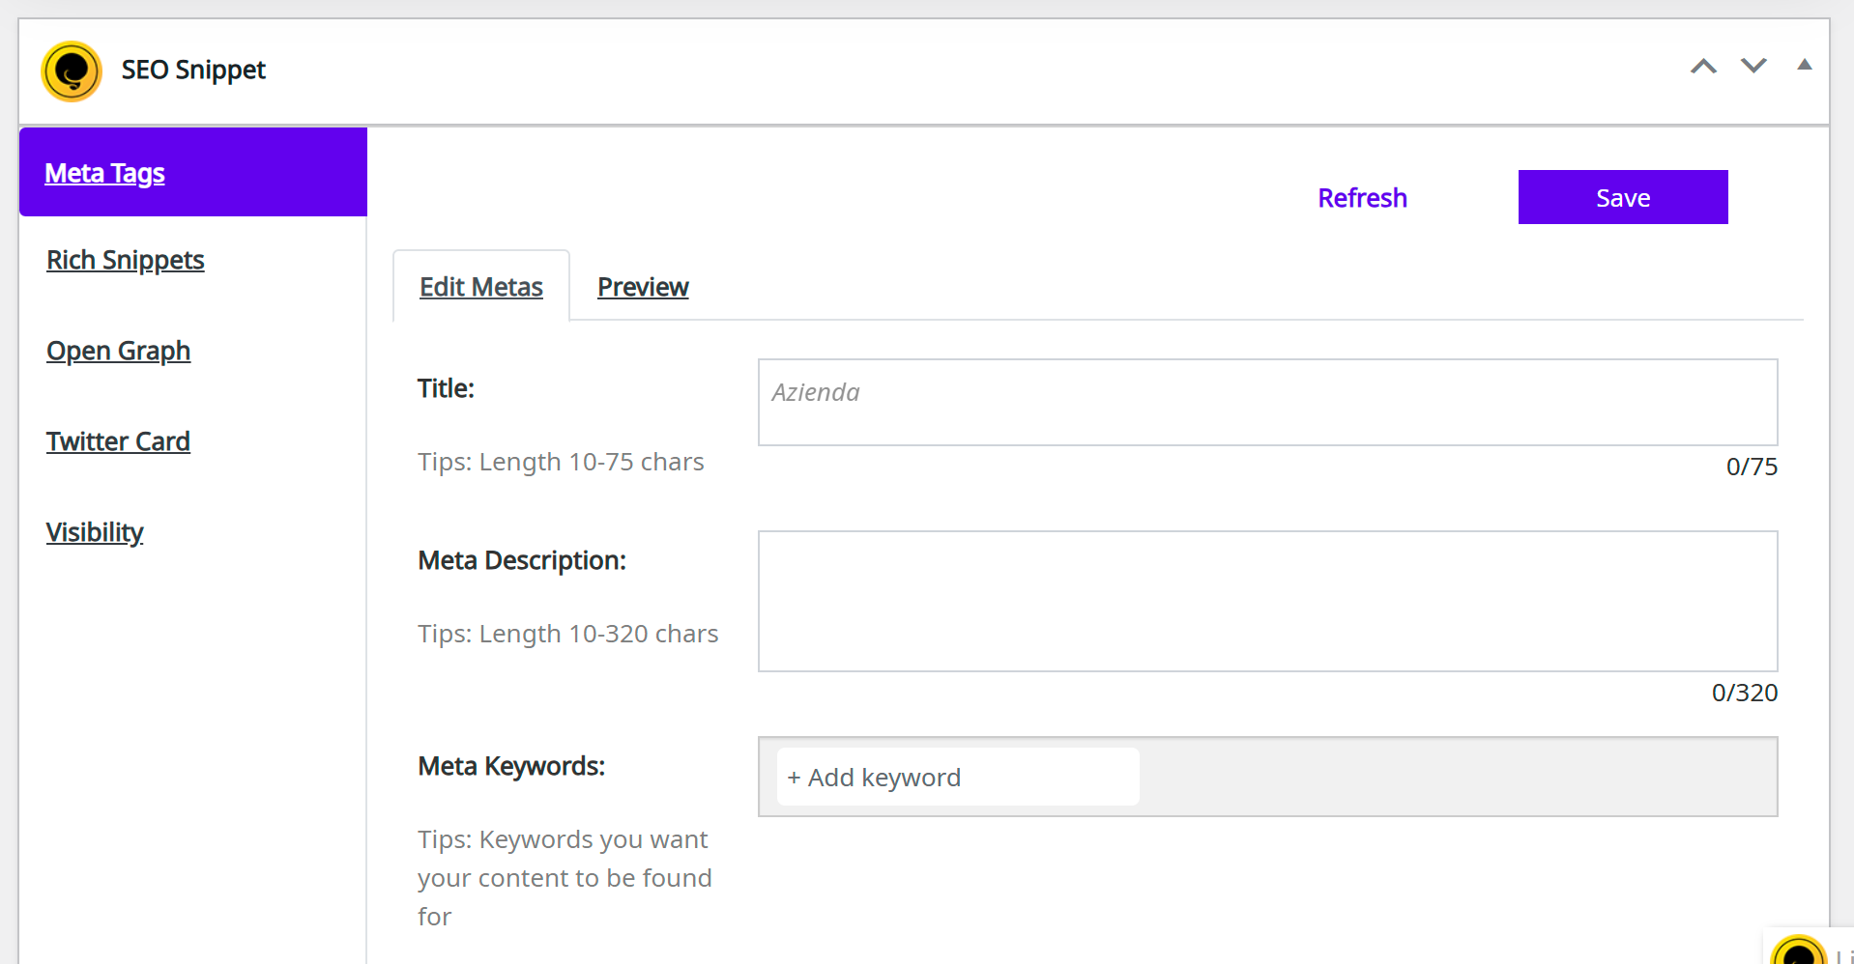Switch to the Preview tab
This screenshot has height=964, width=1854.
pos(643,287)
